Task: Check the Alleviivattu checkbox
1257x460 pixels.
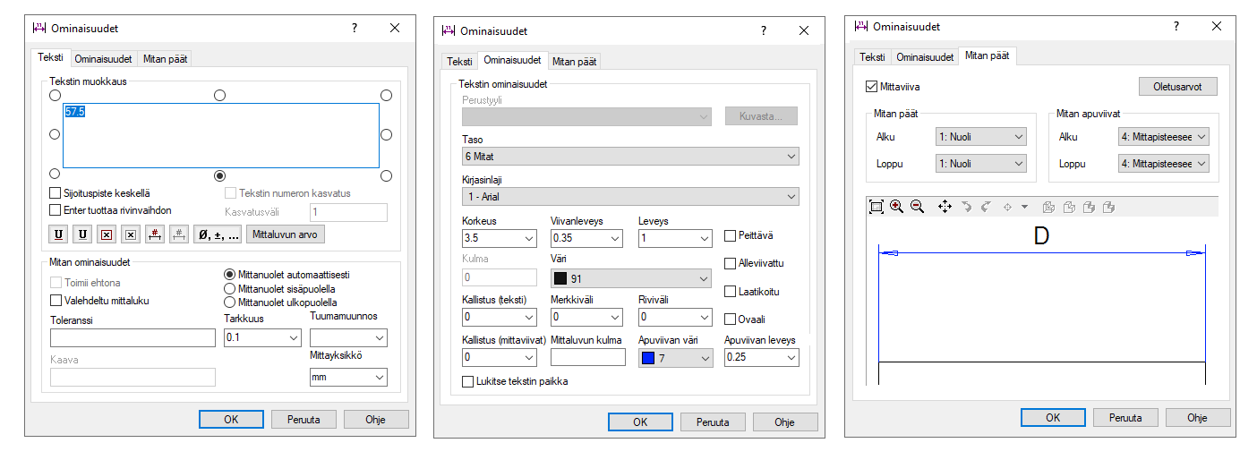Action: pos(730,263)
